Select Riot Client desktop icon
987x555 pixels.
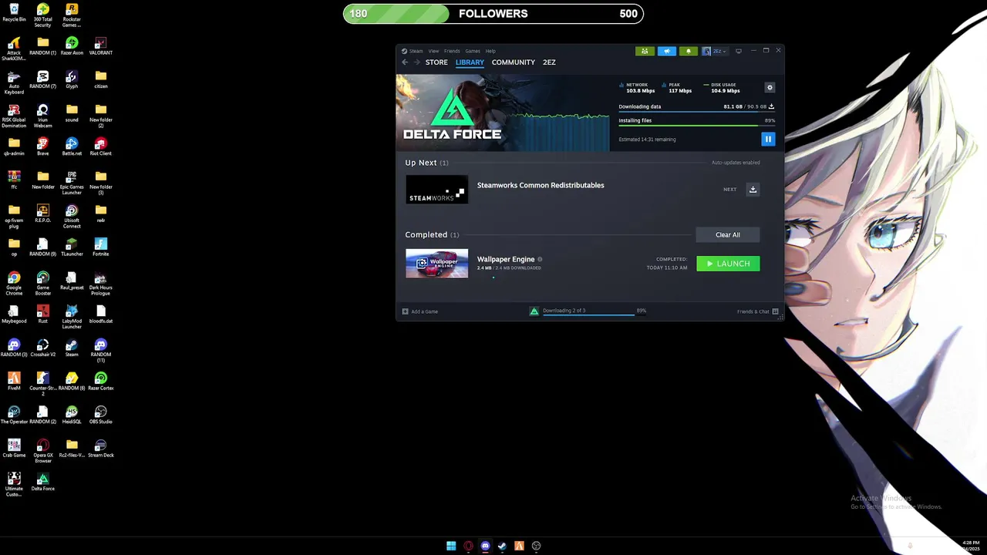pyautogui.click(x=100, y=146)
